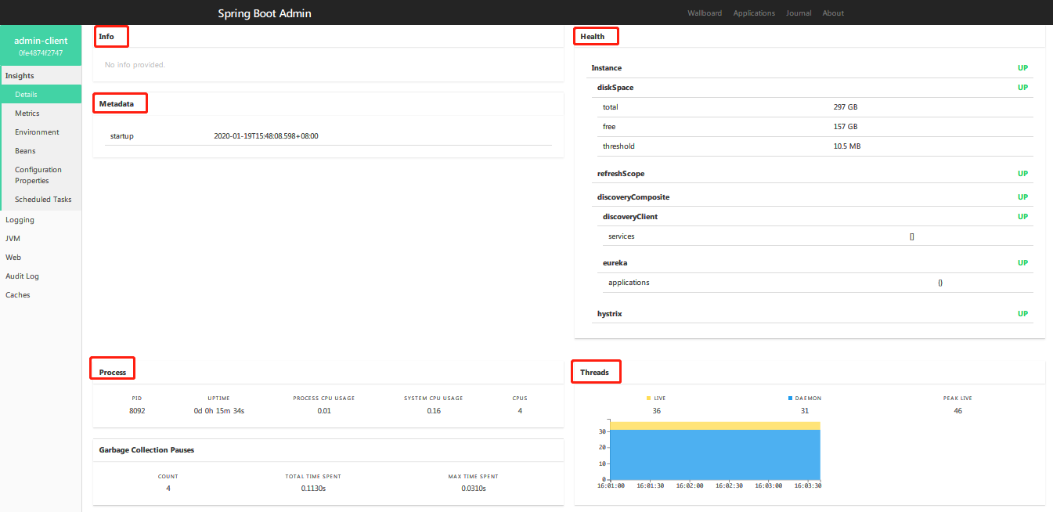This screenshot has height=512, width=1053.
Task: Click the services row label
Action: tap(621, 236)
